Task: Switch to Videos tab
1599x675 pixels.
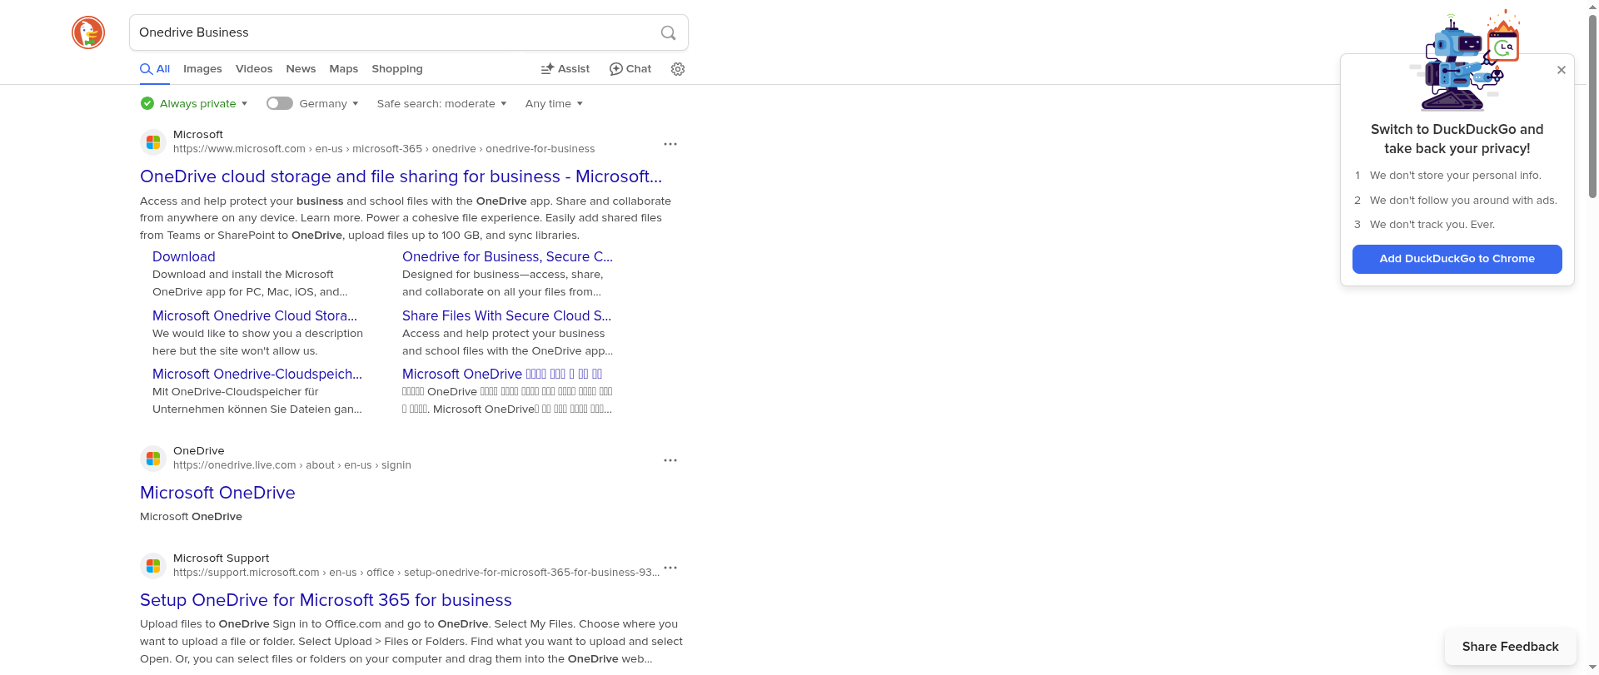Action: (254, 69)
